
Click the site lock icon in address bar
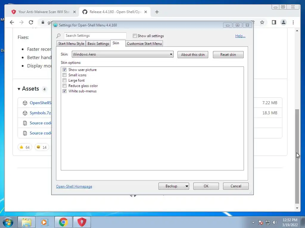(x=43, y=22)
